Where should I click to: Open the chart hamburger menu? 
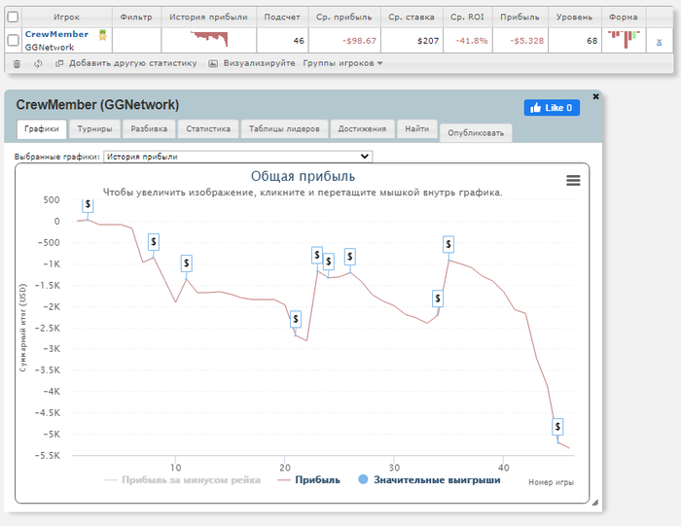click(x=573, y=180)
